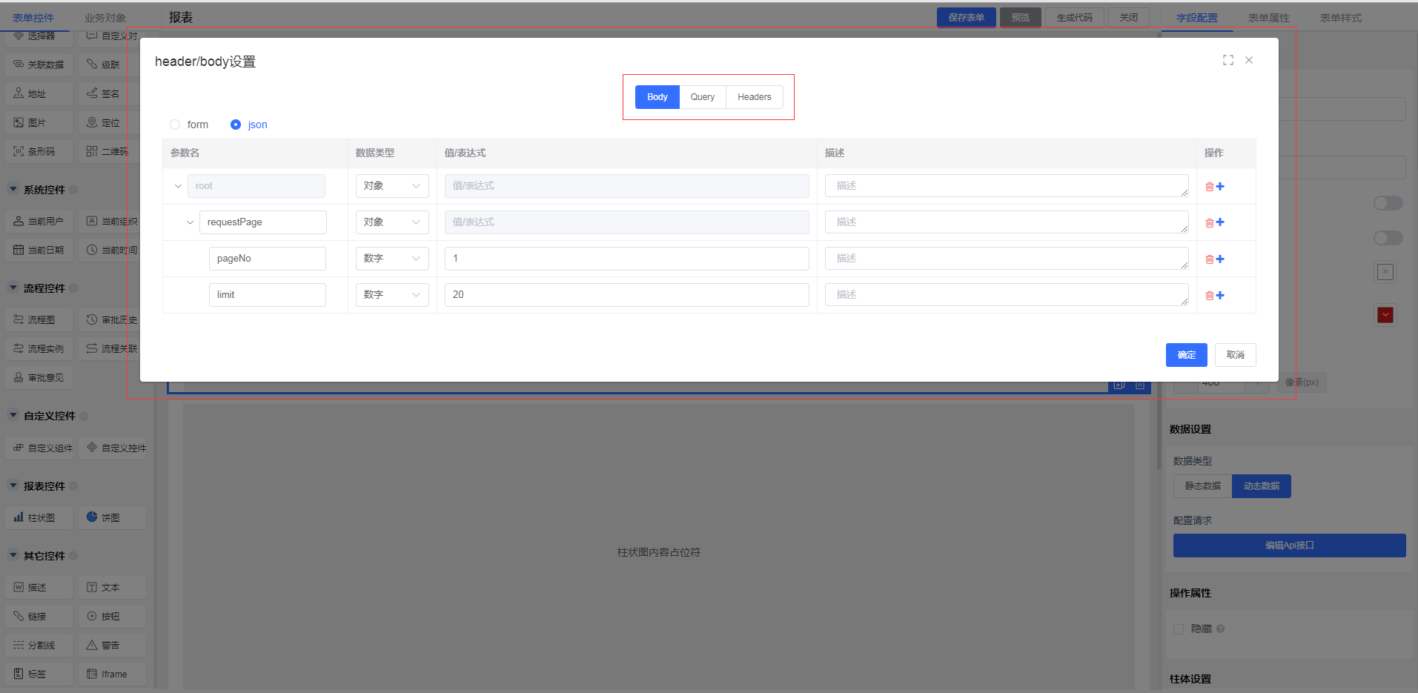This screenshot has height=693, width=1418.
Task: Delete the root parameter row
Action: click(1209, 187)
